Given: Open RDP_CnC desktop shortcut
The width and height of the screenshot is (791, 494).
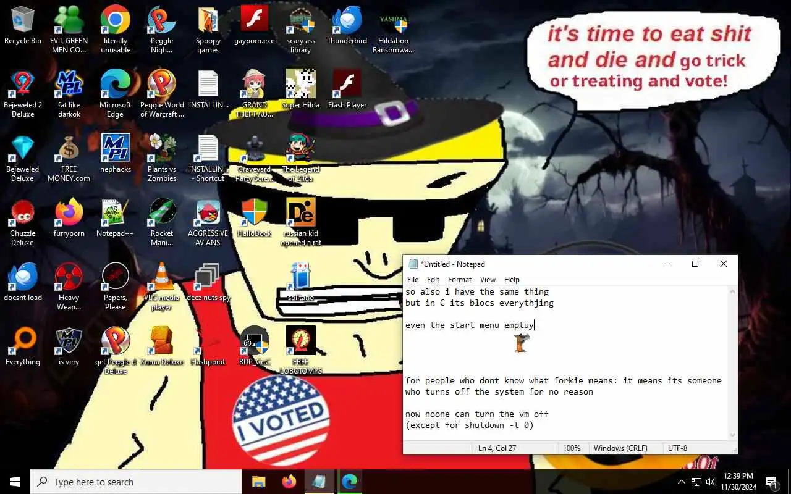Looking at the screenshot, I should [x=254, y=347].
